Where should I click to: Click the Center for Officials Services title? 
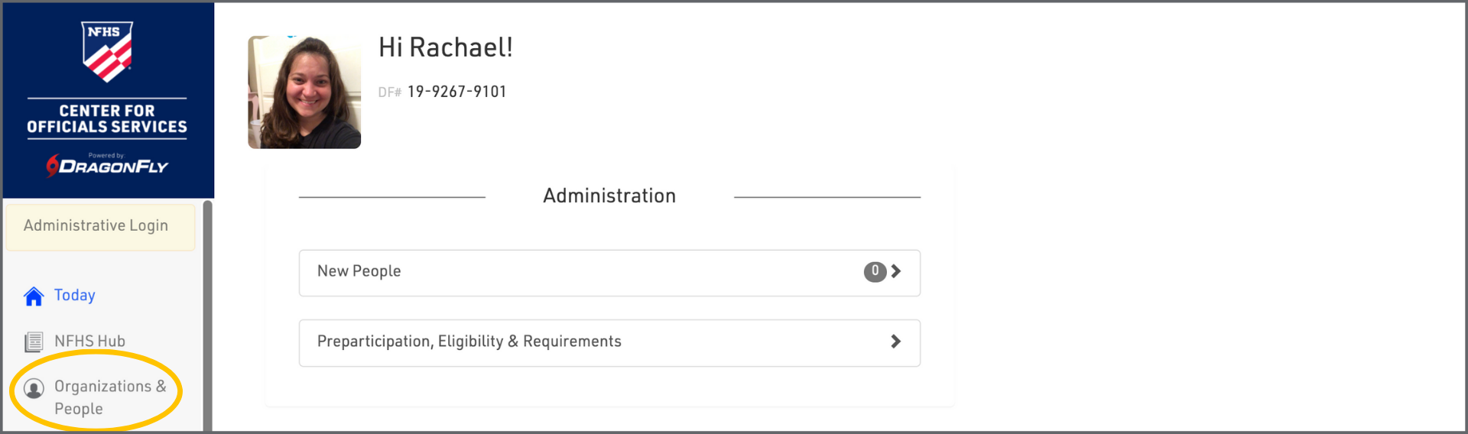point(107,119)
